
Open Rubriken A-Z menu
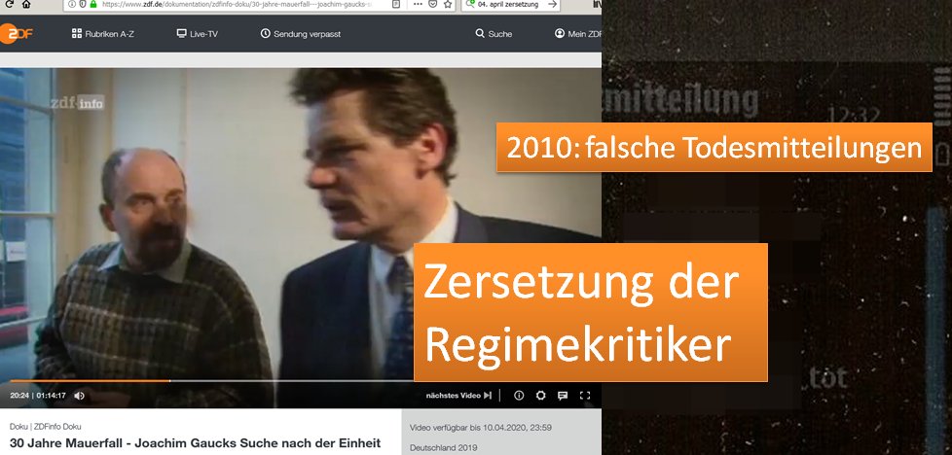(102, 34)
